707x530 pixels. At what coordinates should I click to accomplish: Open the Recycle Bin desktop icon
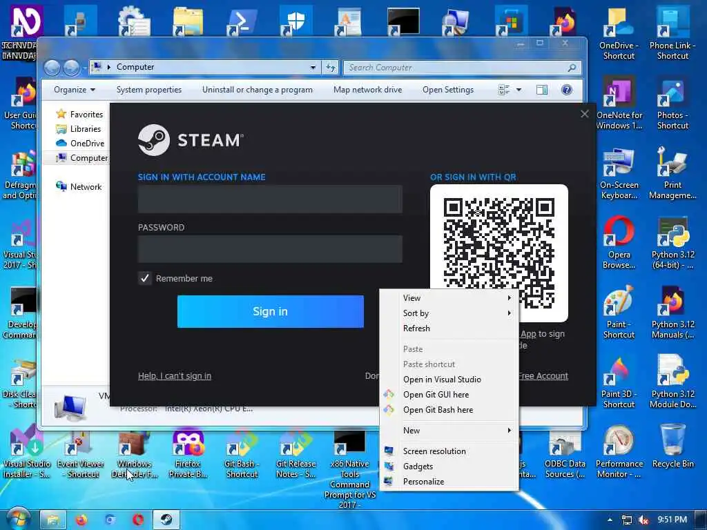[672, 446]
